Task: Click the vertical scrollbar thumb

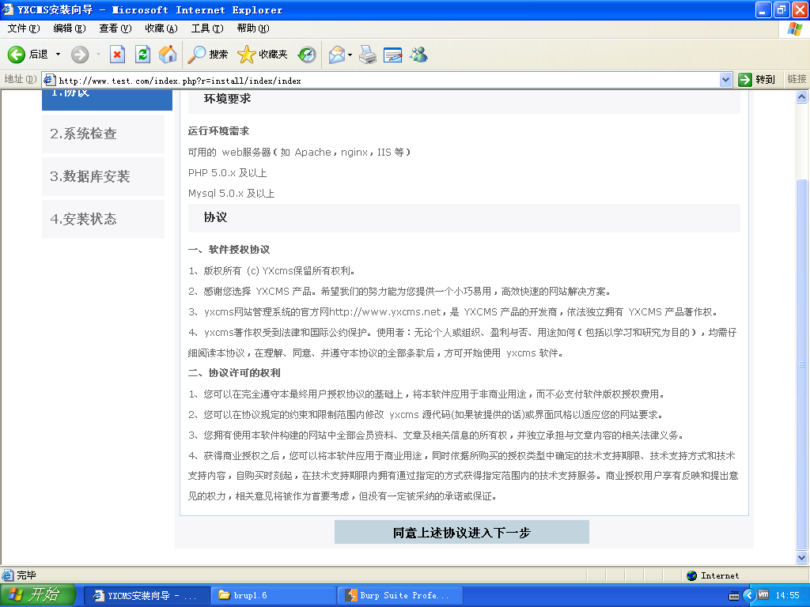Action: point(802,364)
